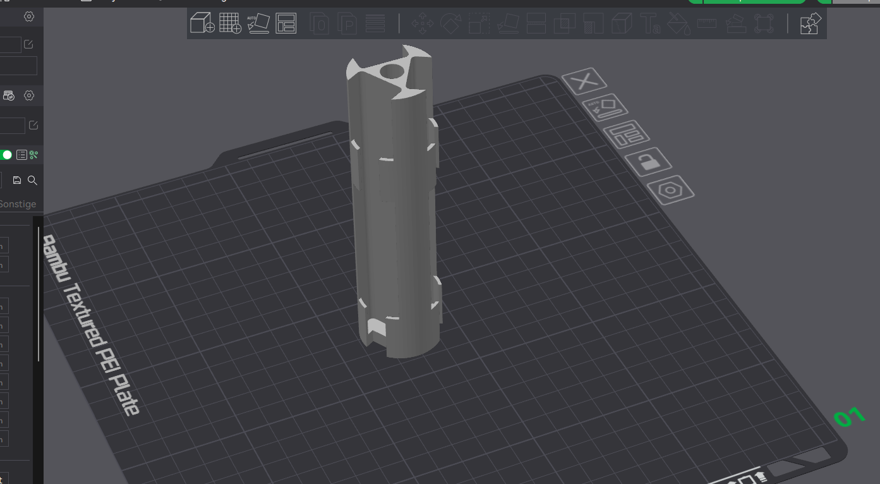Save the current process preset
Image resolution: width=880 pixels, height=484 pixels.
click(17, 180)
